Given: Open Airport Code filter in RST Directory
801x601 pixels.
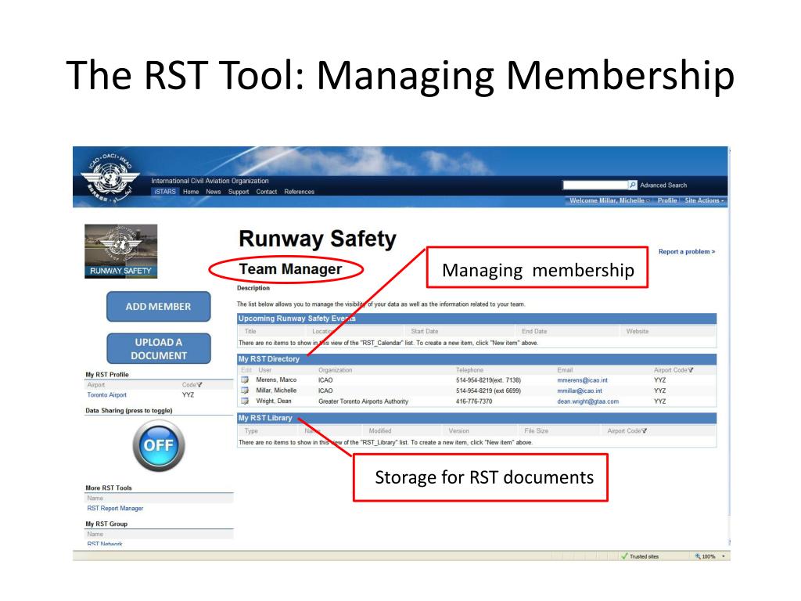Looking at the screenshot, I should [x=691, y=369].
